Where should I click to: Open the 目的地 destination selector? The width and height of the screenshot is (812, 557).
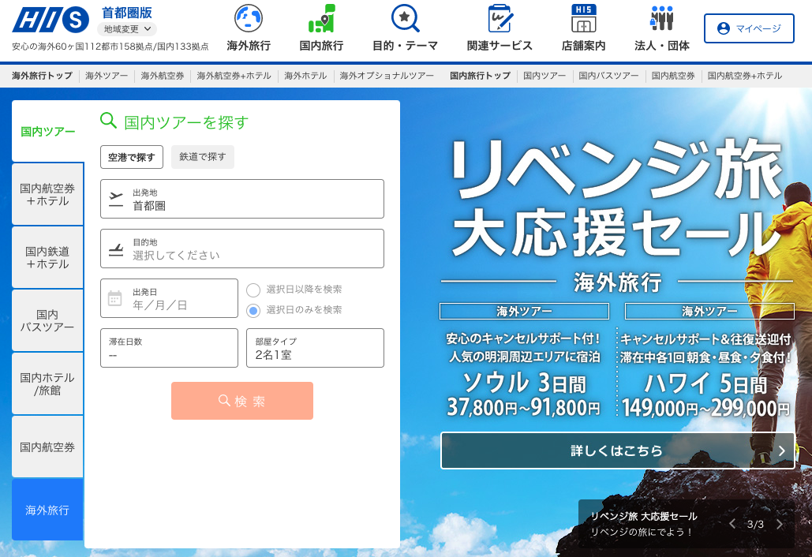click(241, 249)
